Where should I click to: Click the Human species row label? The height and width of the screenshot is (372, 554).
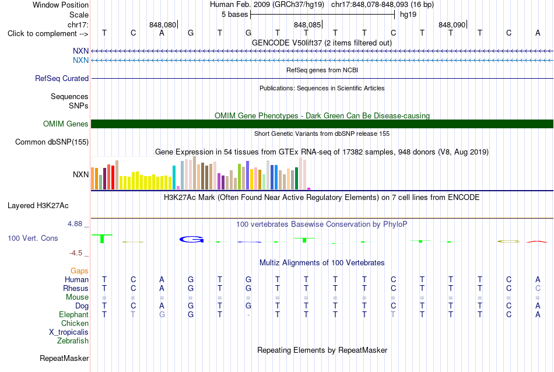[x=76, y=279]
